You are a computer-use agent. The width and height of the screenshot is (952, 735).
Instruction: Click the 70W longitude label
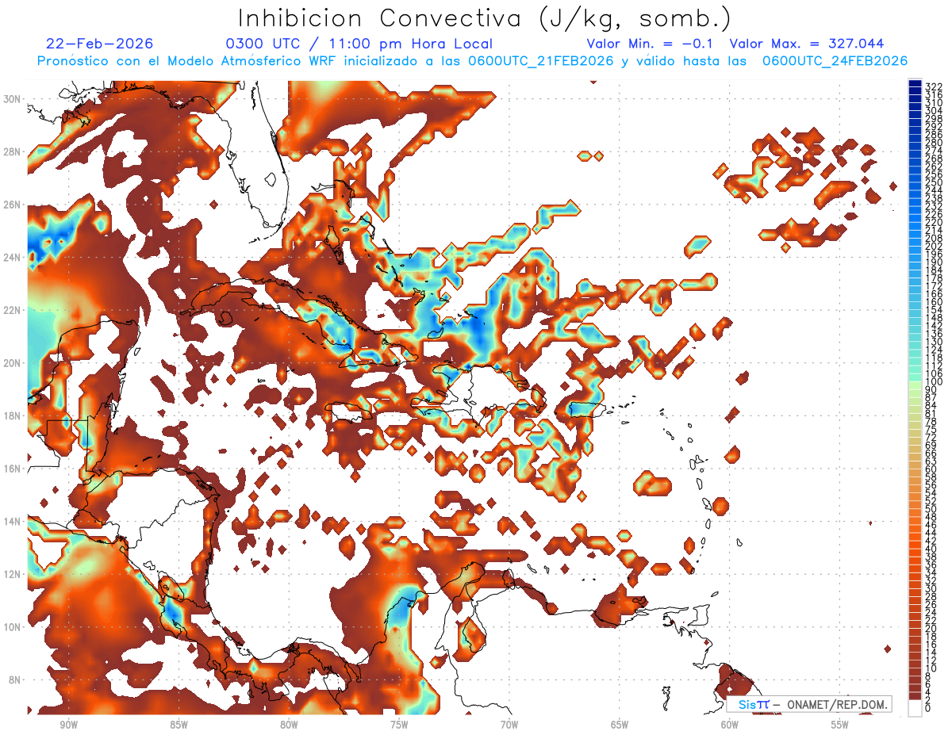pos(509,725)
